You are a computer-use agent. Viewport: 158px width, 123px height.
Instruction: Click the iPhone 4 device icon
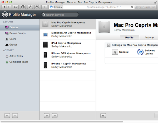[46, 65]
